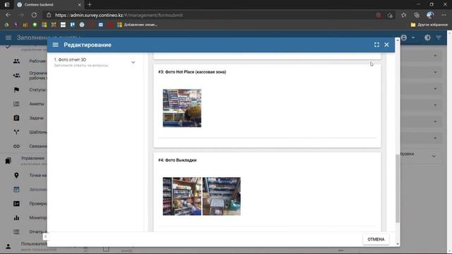
Task: Select the '1. Фото отчет 3D' step
Action: pyautogui.click(x=94, y=62)
